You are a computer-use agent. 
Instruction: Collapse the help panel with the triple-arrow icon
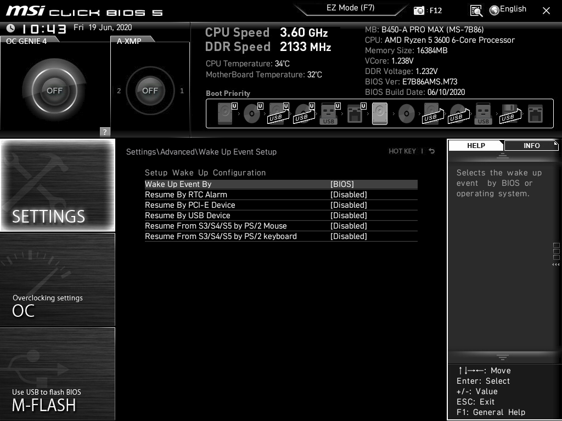click(x=555, y=265)
